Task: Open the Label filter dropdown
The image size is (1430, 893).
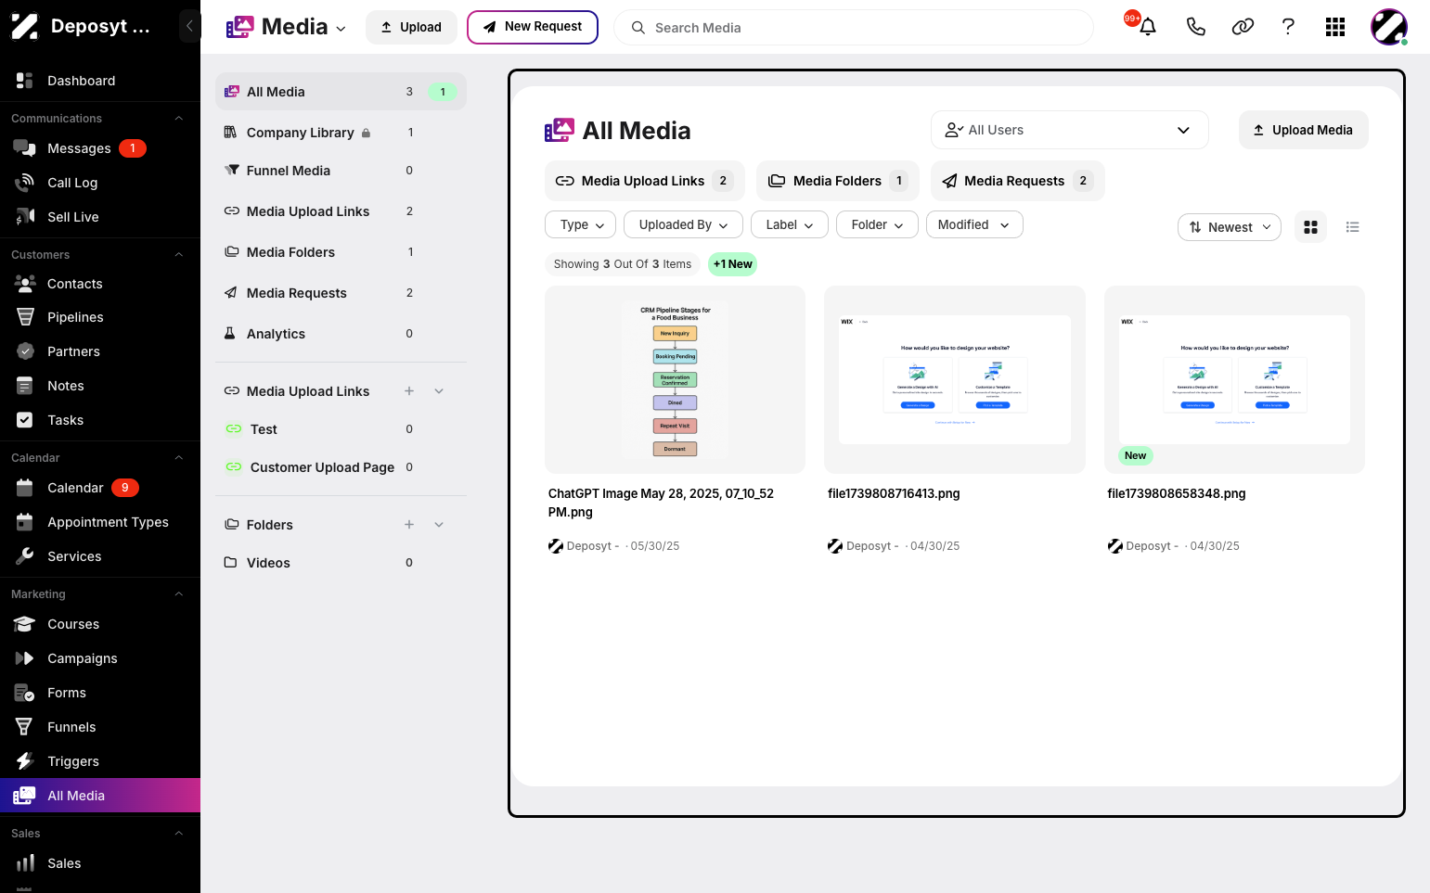Action: point(789,224)
